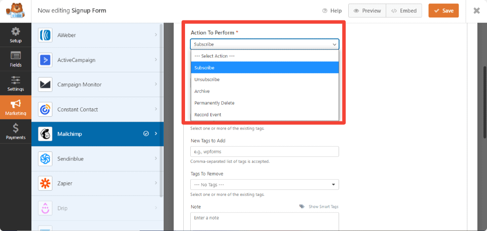Click the Sendinblue logo
The height and width of the screenshot is (231, 487).
(x=45, y=159)
